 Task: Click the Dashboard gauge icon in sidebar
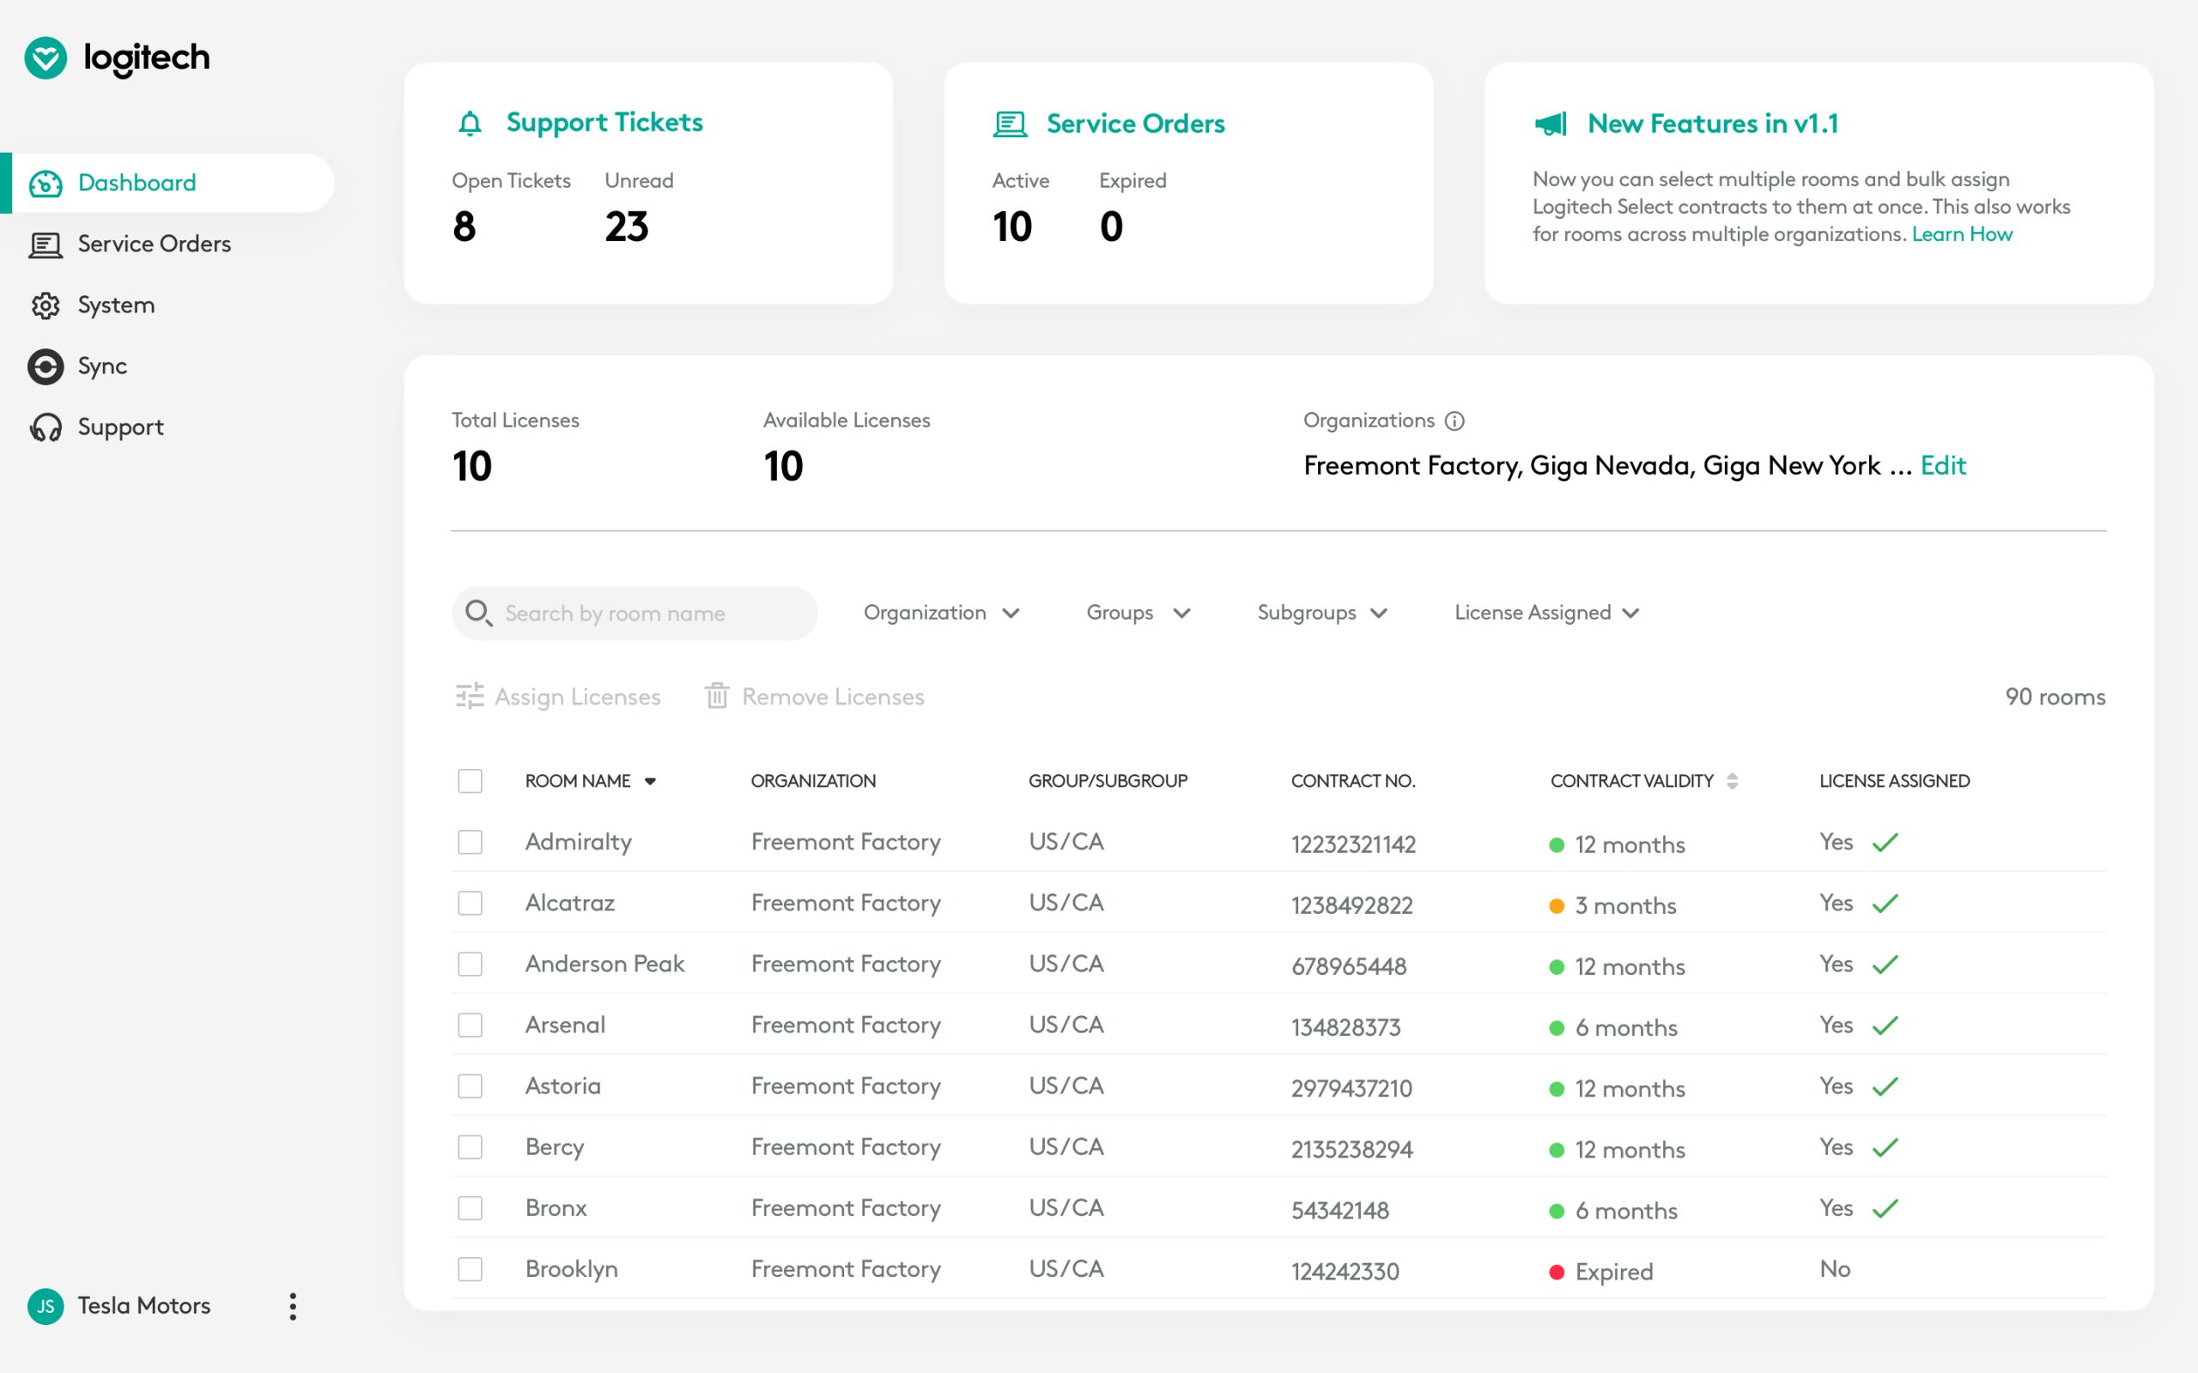pyautogui.click(x=46, y=184)
